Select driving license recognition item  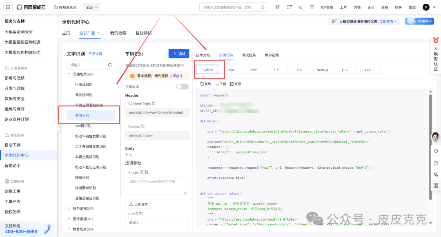tap(84, 95)
